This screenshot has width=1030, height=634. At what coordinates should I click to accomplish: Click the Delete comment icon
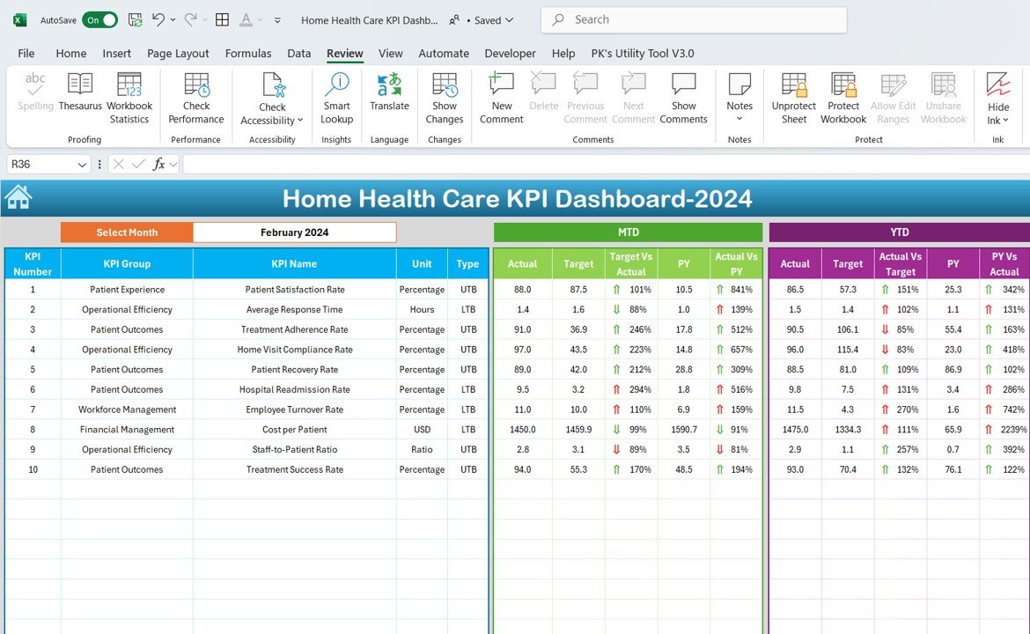543,85
